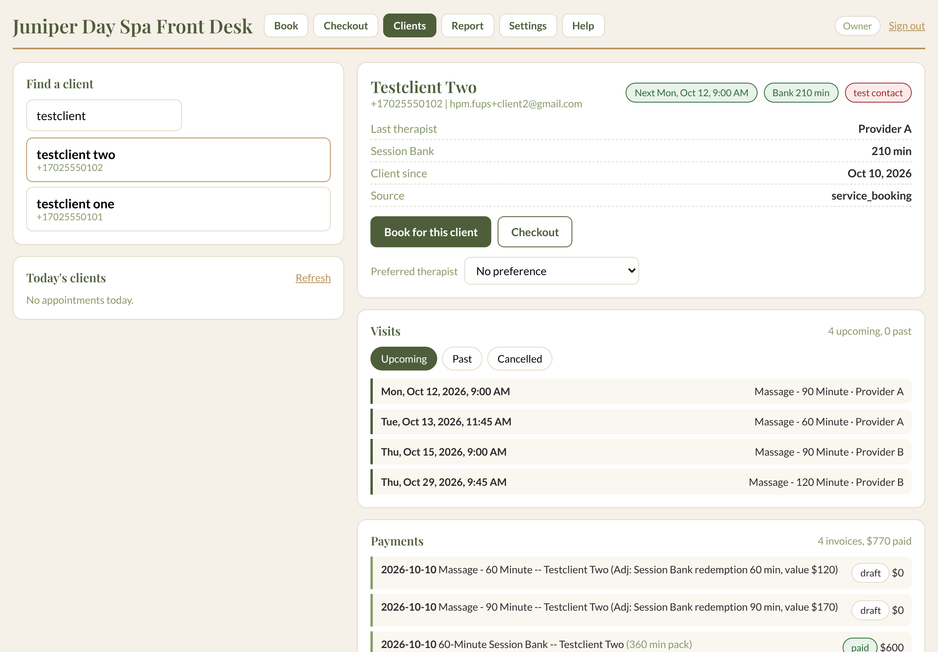Viewport: 938px width, 652px height.
Task: Click the Next Mon, Oct 12 badge
Action: (x=691, y=93)
